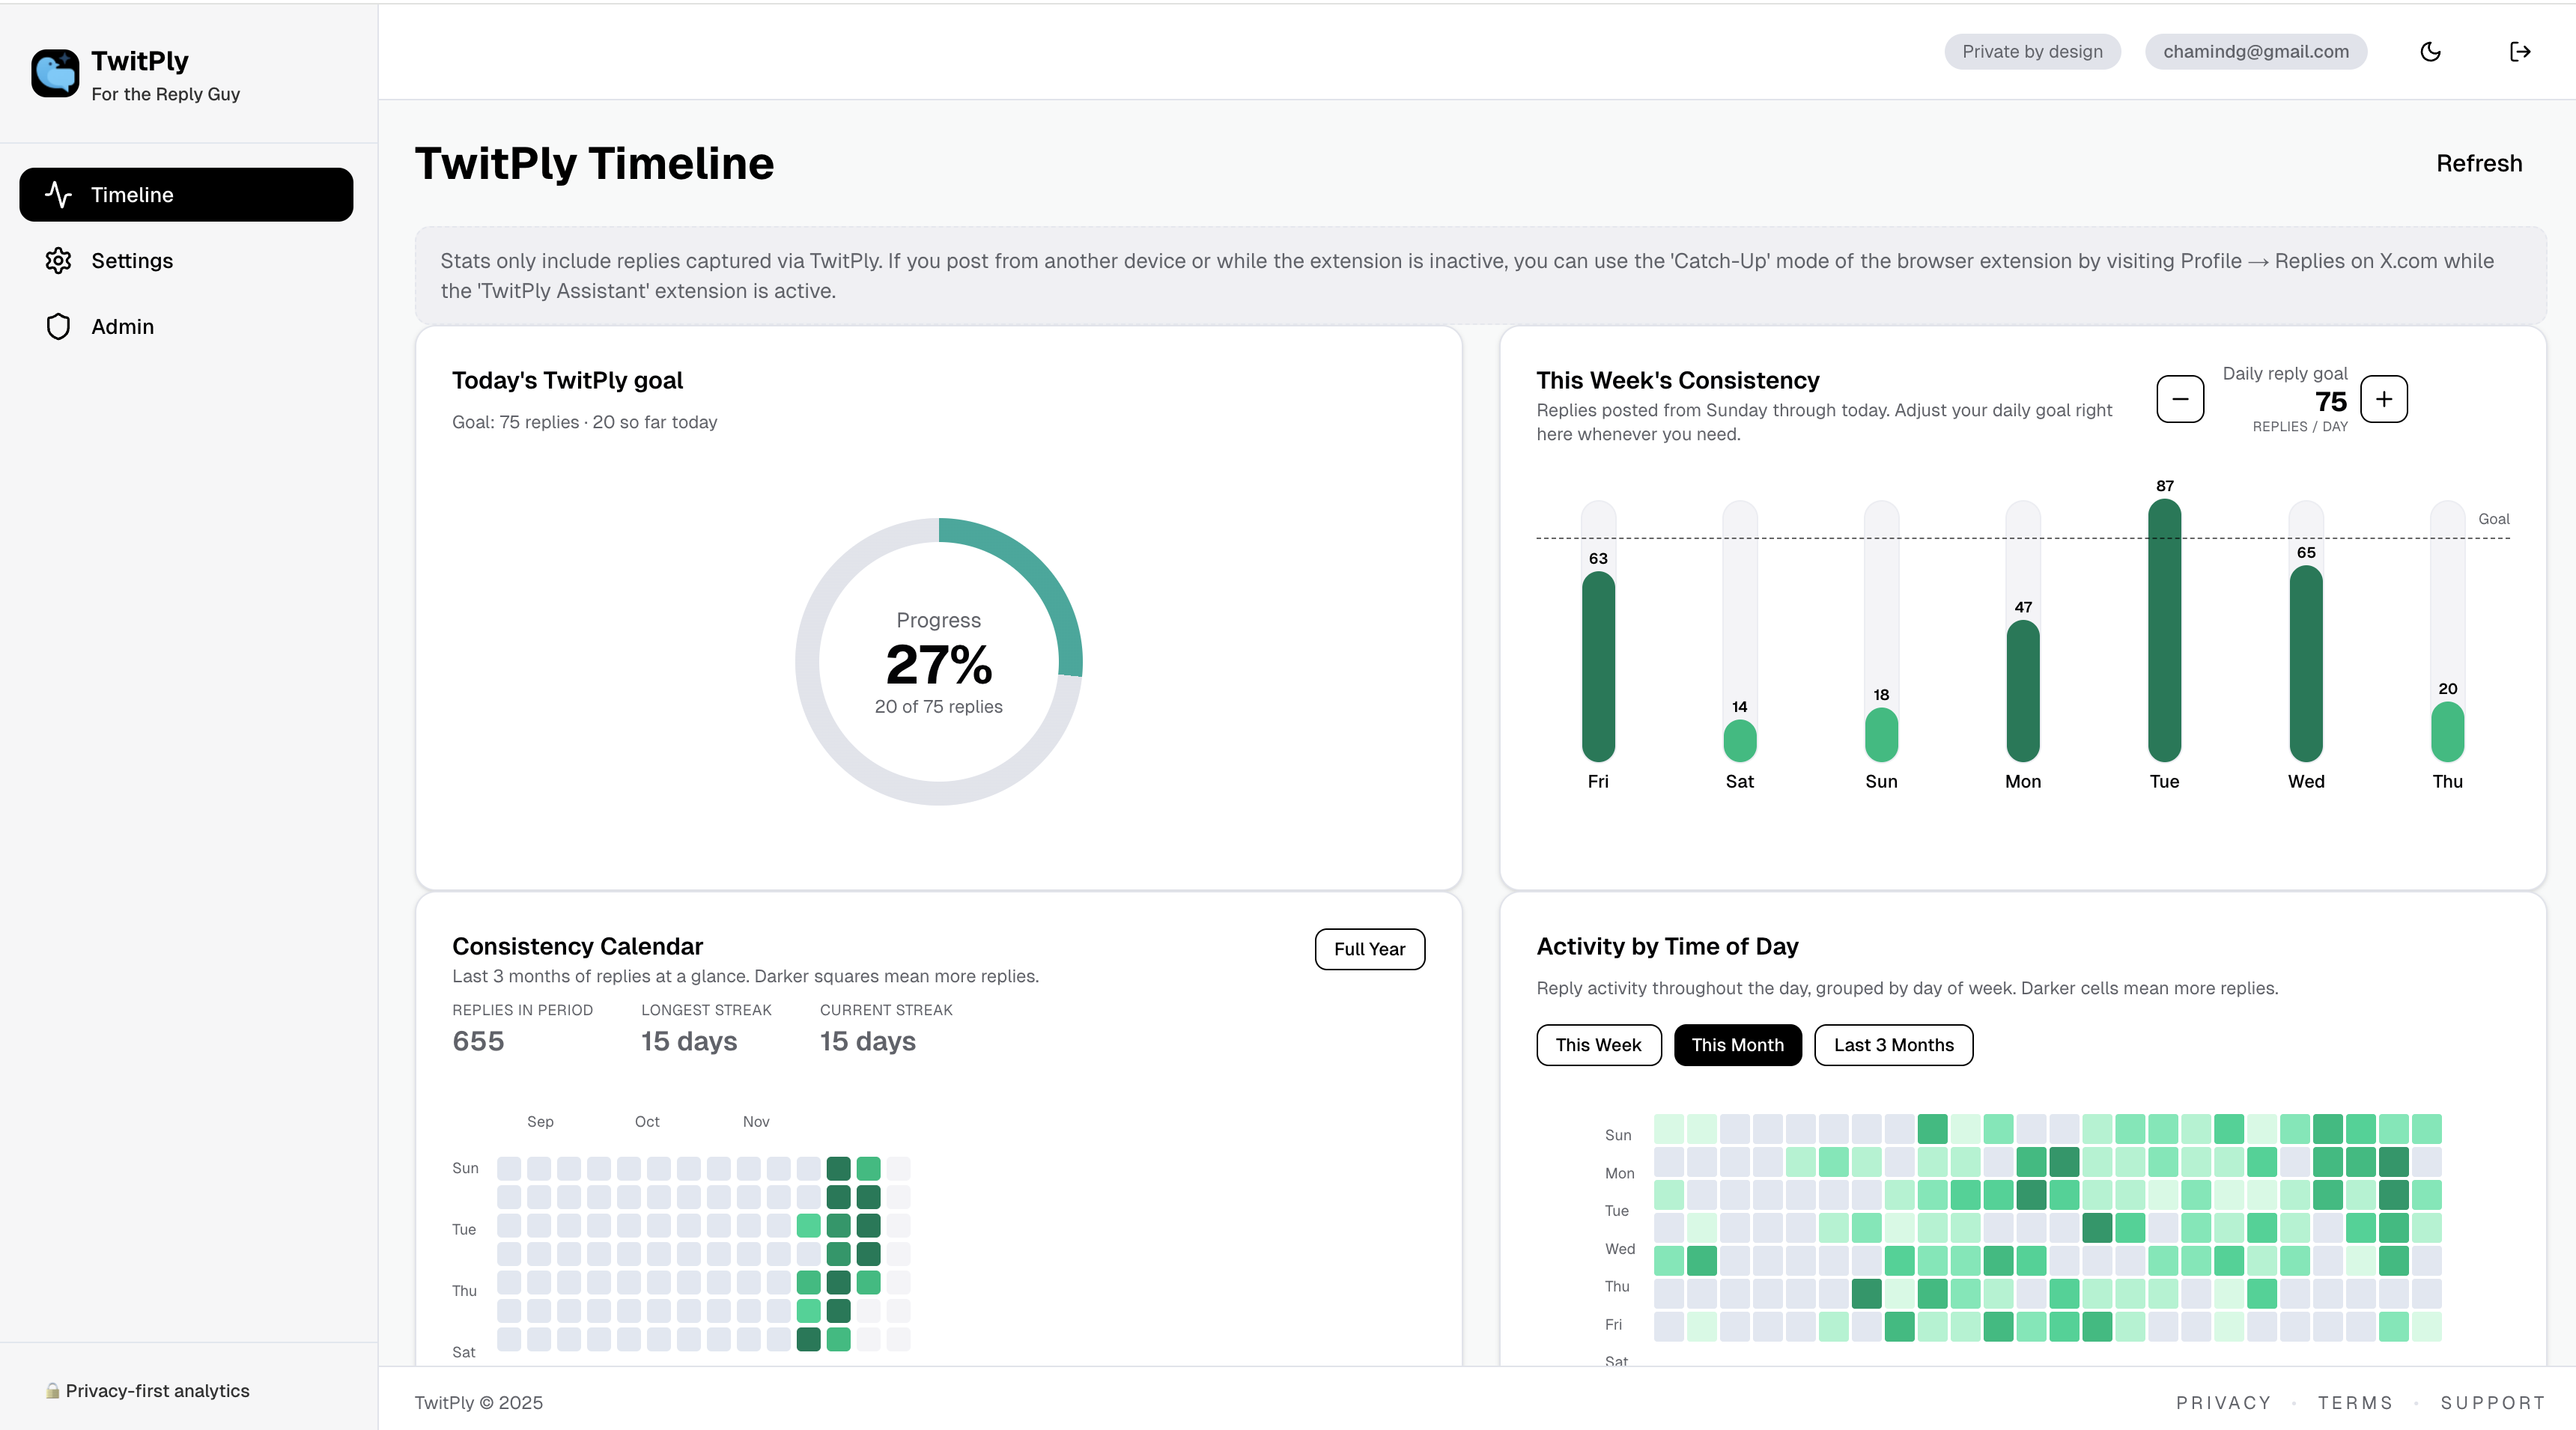Switch to Last 3 Months filter
The image size is (2576, 1430).
click(x=1893, y=1045)
